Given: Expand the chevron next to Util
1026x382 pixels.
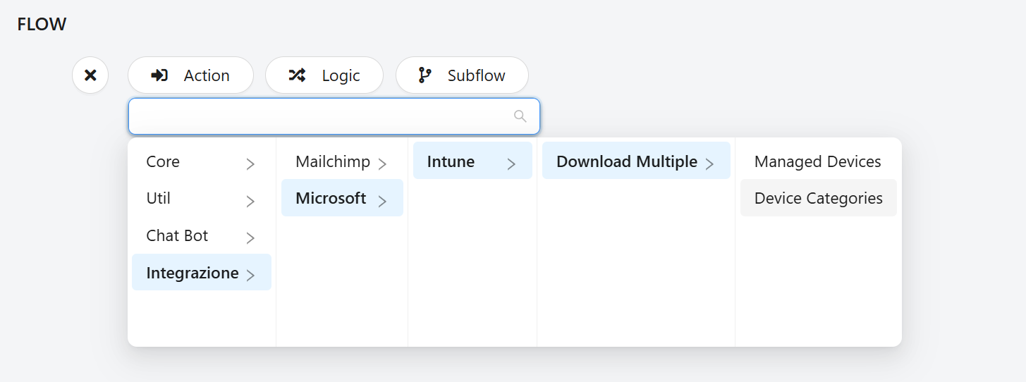Looking at the screenshot, I should coord(250,202).
